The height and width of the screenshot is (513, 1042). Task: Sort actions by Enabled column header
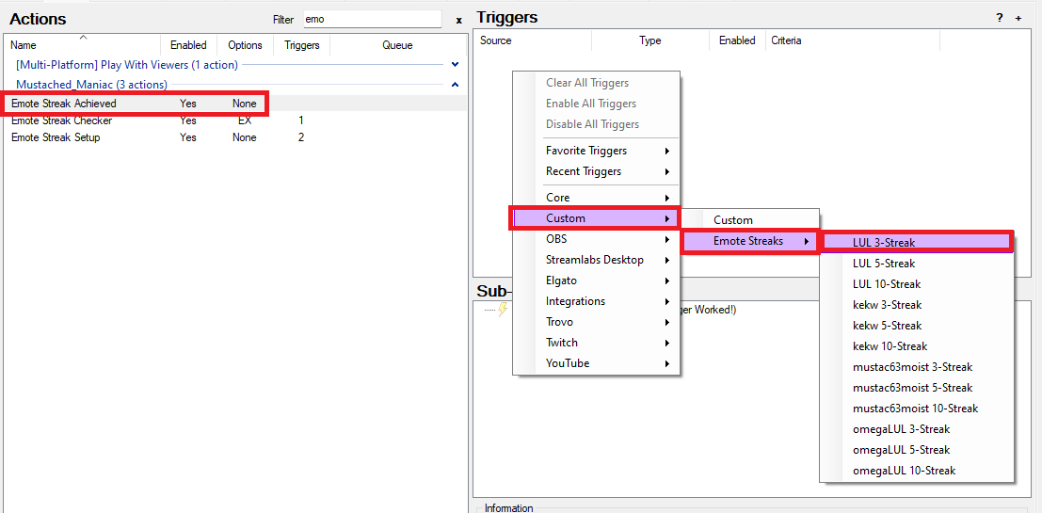pos(189,45)
